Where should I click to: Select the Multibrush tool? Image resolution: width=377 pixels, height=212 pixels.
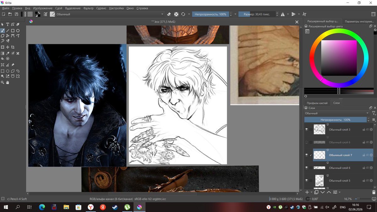pos(8,41)
